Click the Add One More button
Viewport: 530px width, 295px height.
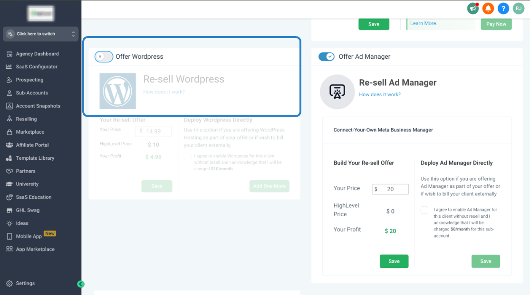(270, 186)
